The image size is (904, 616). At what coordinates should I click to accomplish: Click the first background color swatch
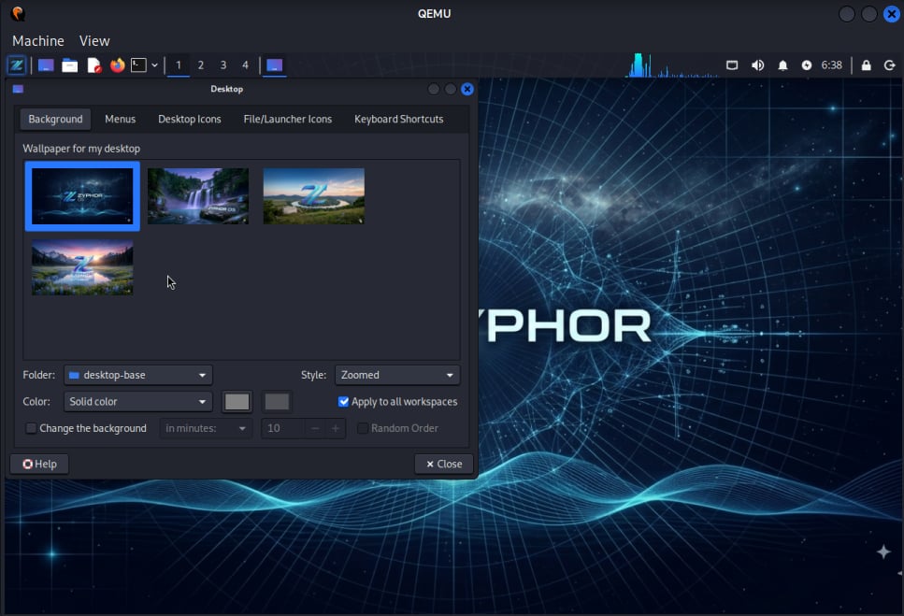[x=237, y=402]
